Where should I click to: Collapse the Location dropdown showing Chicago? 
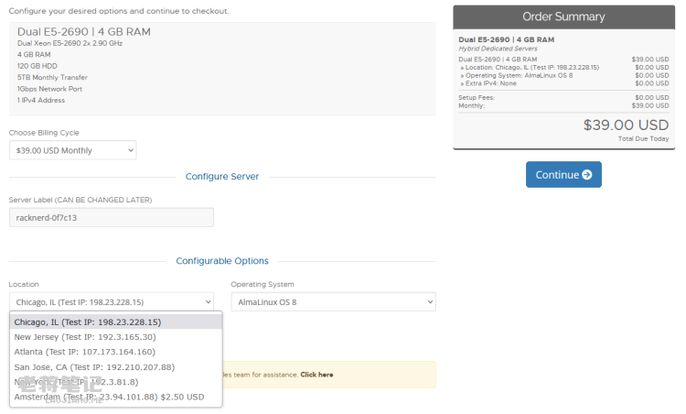point(111,302)
